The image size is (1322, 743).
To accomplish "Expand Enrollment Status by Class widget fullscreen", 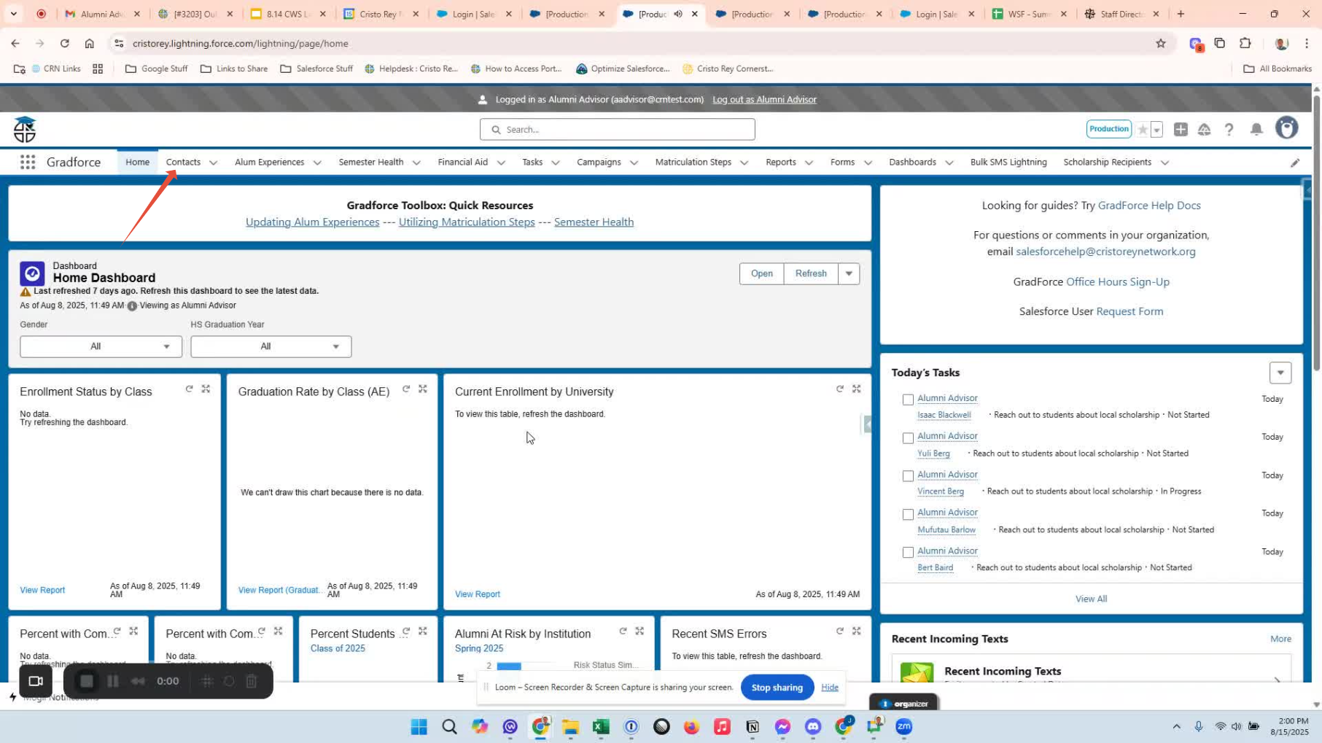I will pos(206,389).
